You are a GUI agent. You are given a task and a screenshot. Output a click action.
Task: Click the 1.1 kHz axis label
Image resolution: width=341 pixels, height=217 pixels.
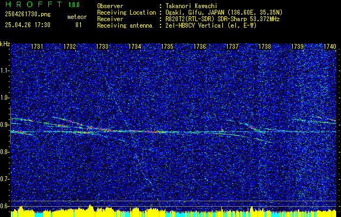tap(4, 71)
